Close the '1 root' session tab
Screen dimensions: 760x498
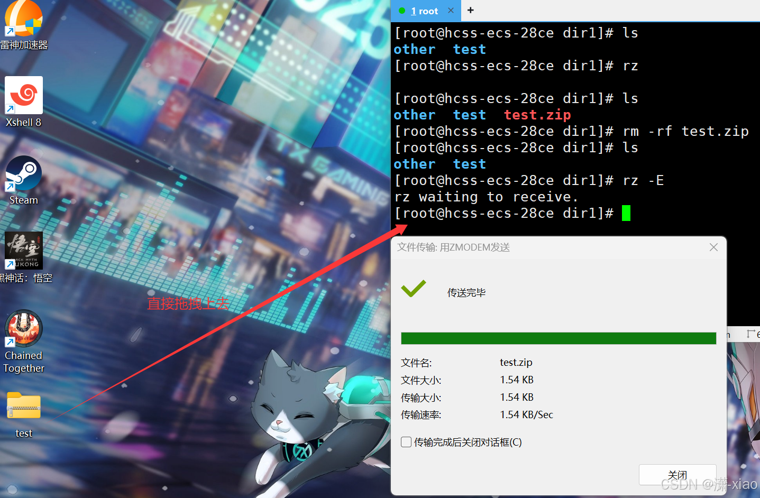click(x=451, y=11)
